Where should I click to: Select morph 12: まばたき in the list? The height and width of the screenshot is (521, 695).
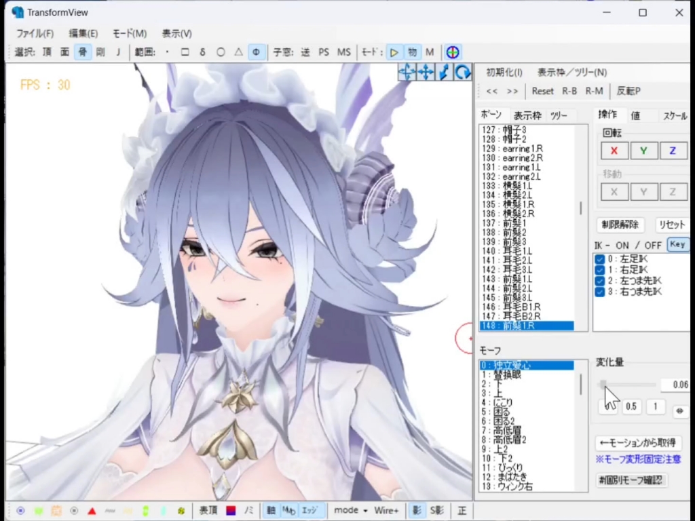[x=527, y=477]
